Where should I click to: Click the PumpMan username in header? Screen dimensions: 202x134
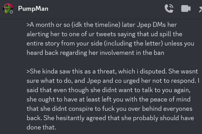click(x=33, y=8)
